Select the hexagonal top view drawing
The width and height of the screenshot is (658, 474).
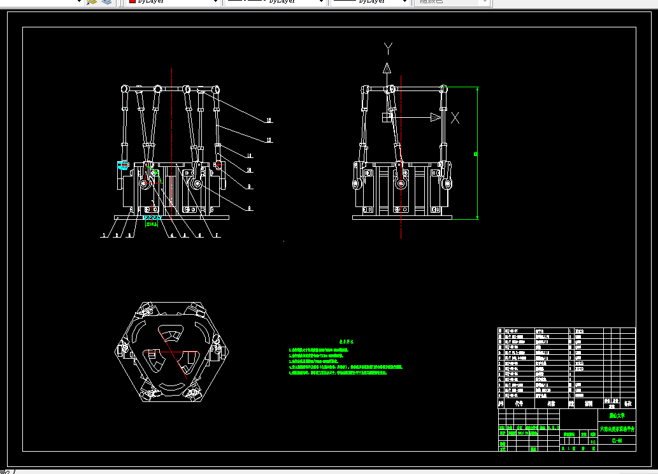(x=171, y=352)
